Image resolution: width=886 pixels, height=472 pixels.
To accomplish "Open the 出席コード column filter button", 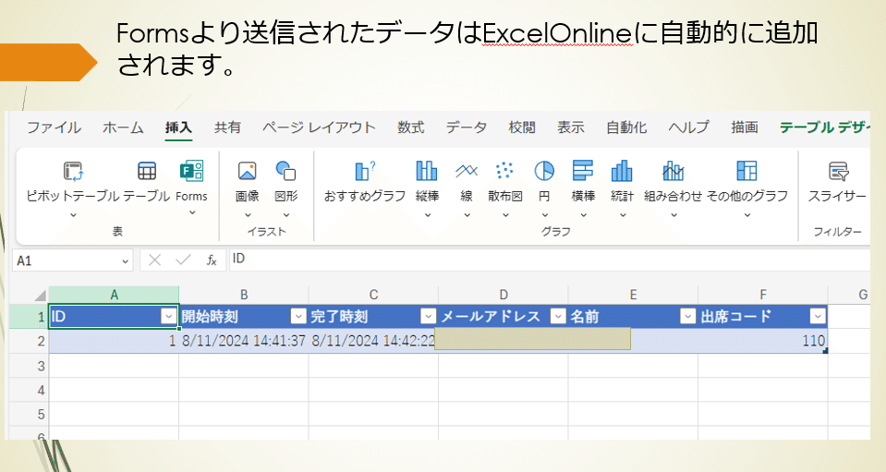I will pos(818,317).
